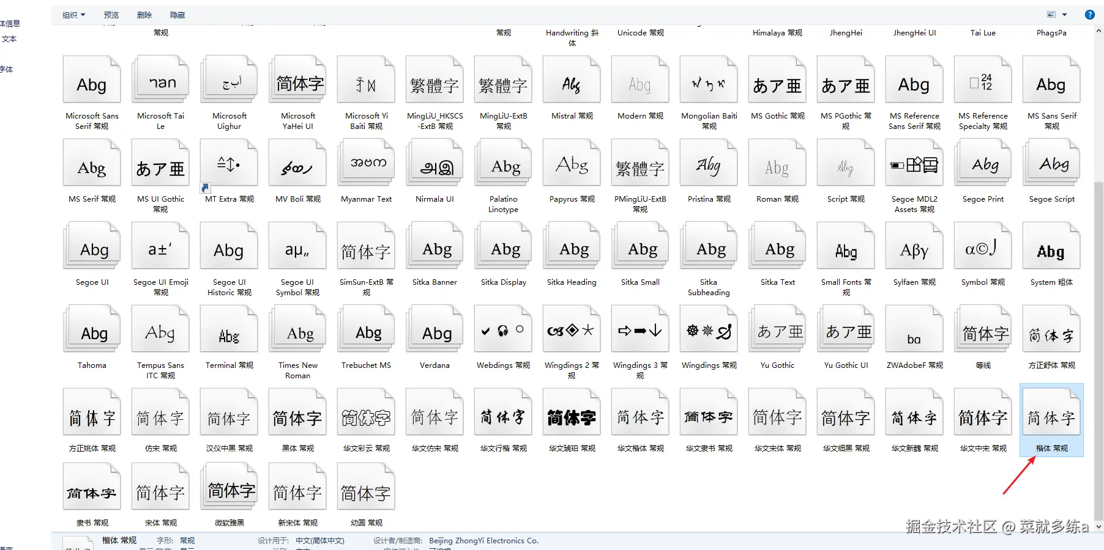Click the Verdana font label
The height and width of the screenshot is (550, 1104).
[x=435, y=365]
